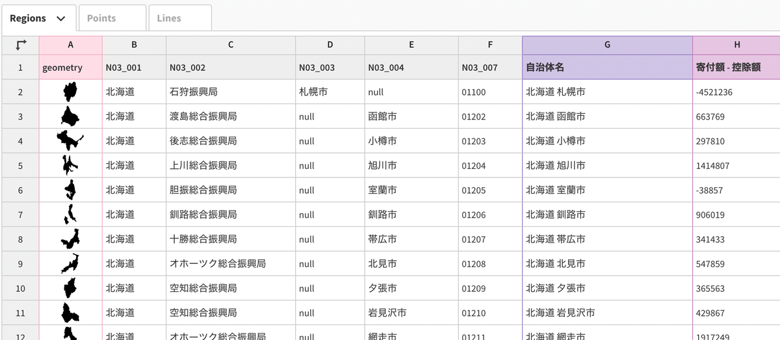Select column D header

330,45
